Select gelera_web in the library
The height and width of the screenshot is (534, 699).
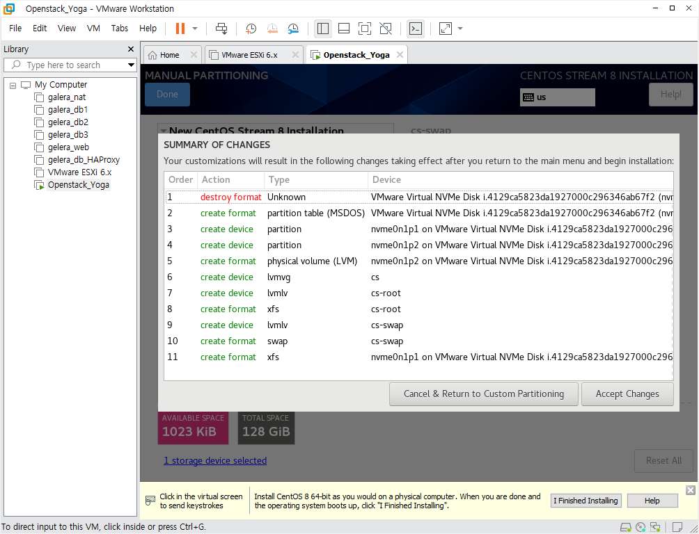click(x=68, y=147)
